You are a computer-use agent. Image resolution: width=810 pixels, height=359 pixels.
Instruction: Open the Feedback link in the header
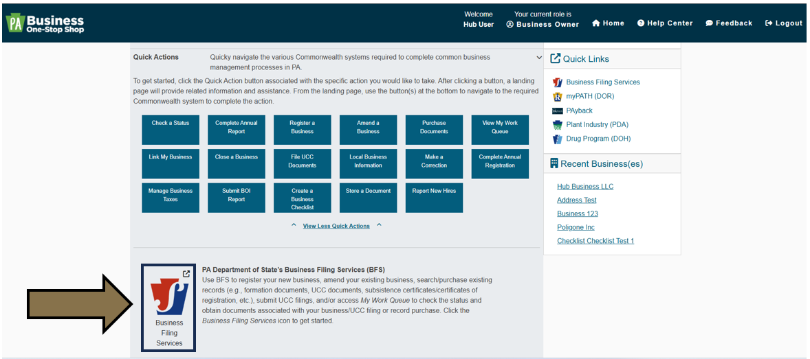[x=729, y=23]
